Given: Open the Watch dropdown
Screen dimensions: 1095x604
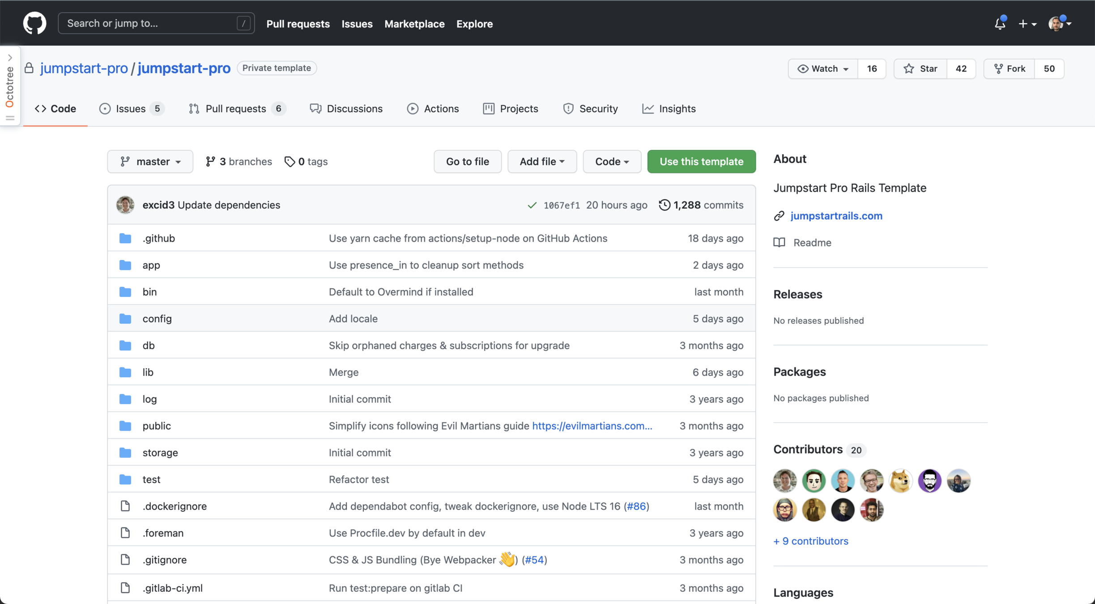Looking at the screenshot, I should pyautogui.click(x=823, y=68).
